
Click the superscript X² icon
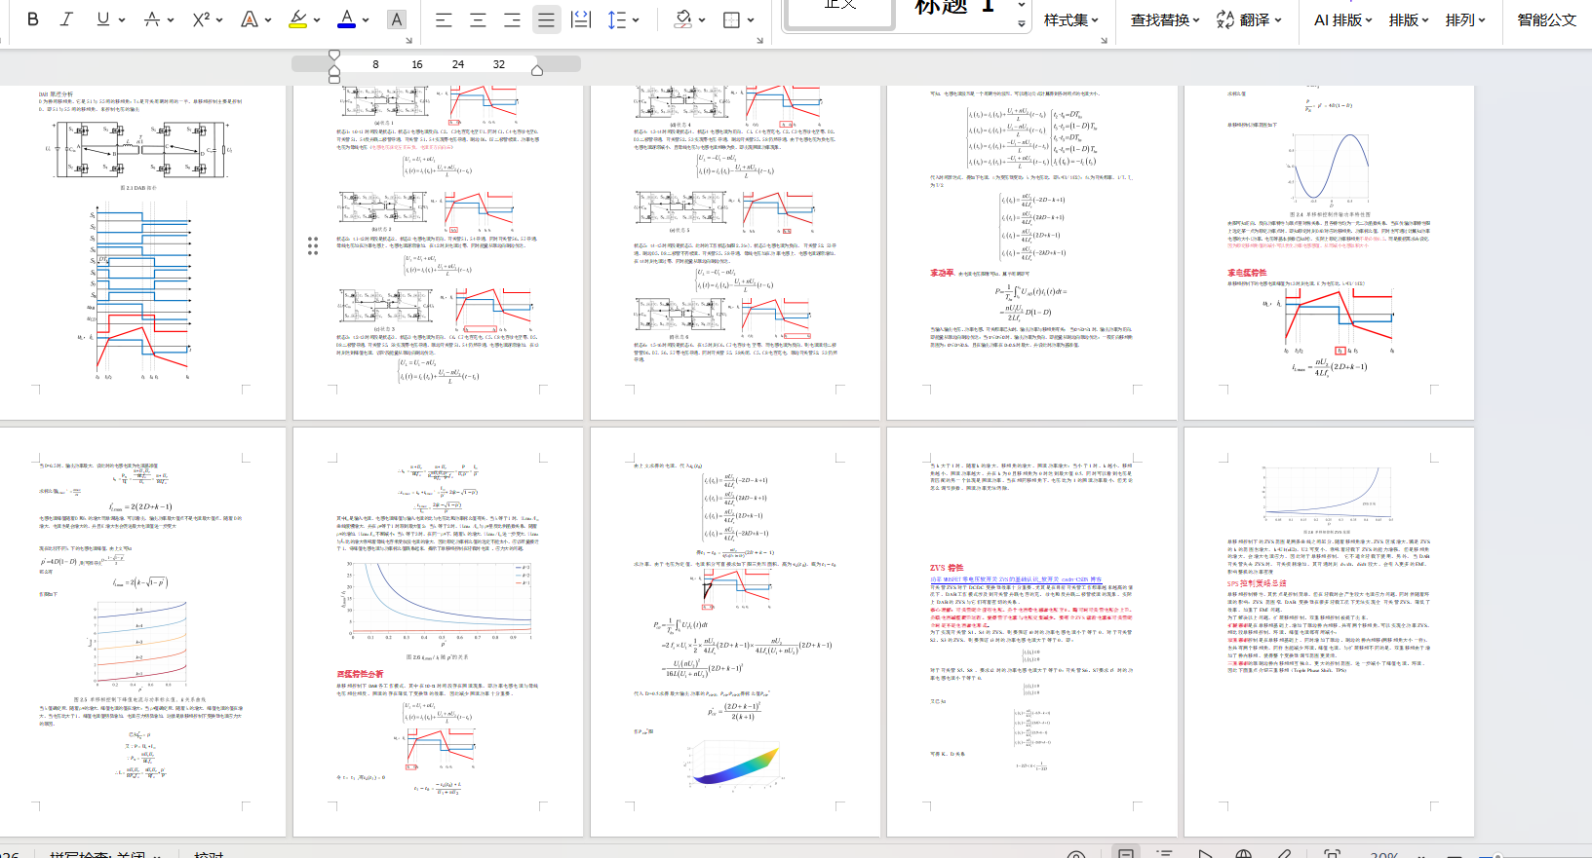(201, 19)
